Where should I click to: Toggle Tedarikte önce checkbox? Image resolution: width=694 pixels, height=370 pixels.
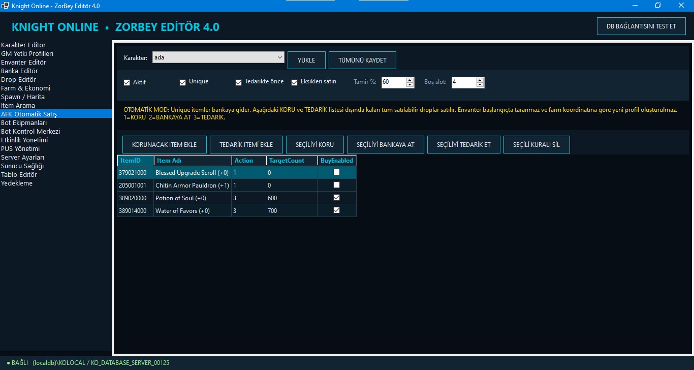click(x=238, y=82)
